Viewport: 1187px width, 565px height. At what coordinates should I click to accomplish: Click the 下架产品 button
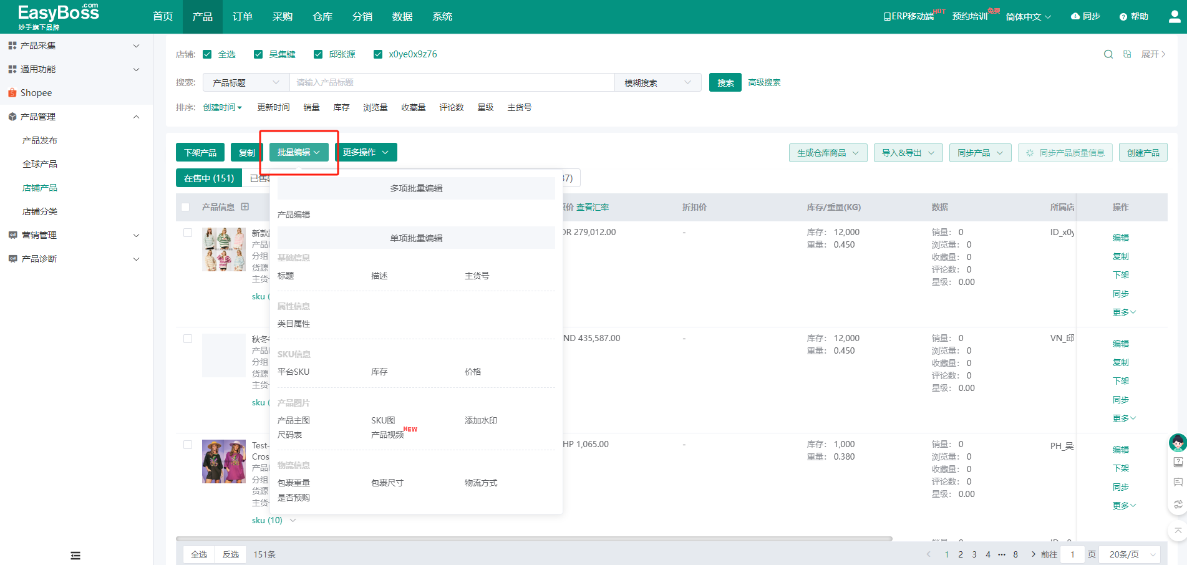click(x=200, y=152)
